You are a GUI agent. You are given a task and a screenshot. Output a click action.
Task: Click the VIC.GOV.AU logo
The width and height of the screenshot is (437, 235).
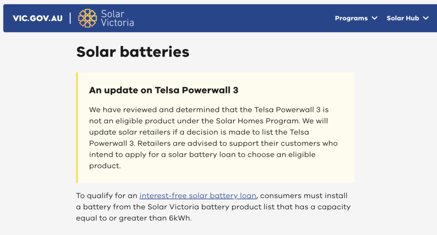[x=37, y=18]
